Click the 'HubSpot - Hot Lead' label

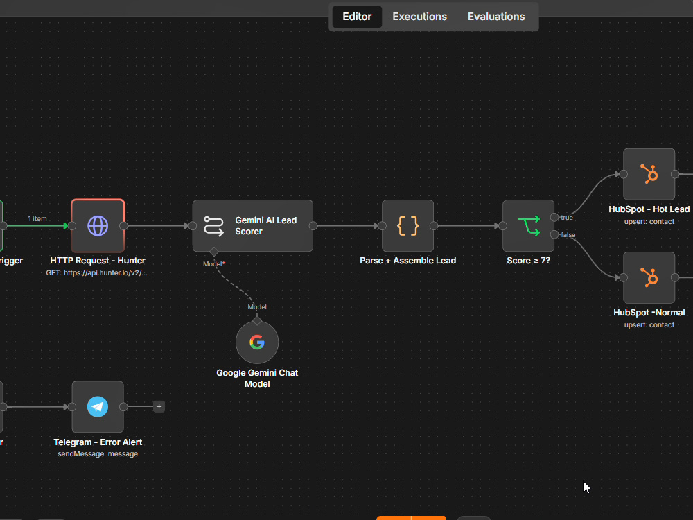click(x=649, y=209)
